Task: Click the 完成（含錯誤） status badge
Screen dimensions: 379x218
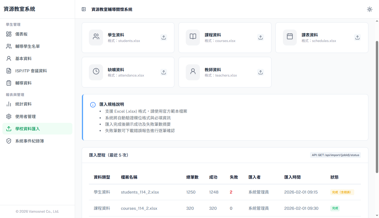Action: (342, 192)
